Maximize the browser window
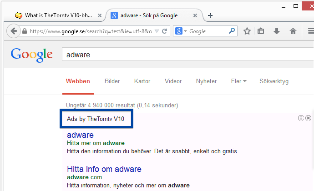The height and width of the screenshot is (191, 314). [x=296, y=6]
